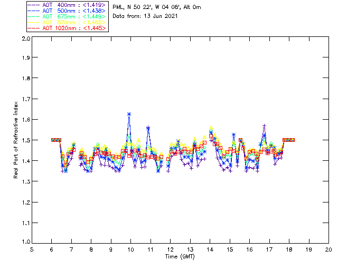Image resolution: width=338 pixels, height=270 pixels.
Task: Click the time axis tick label 19
Action: pos(309,249)
